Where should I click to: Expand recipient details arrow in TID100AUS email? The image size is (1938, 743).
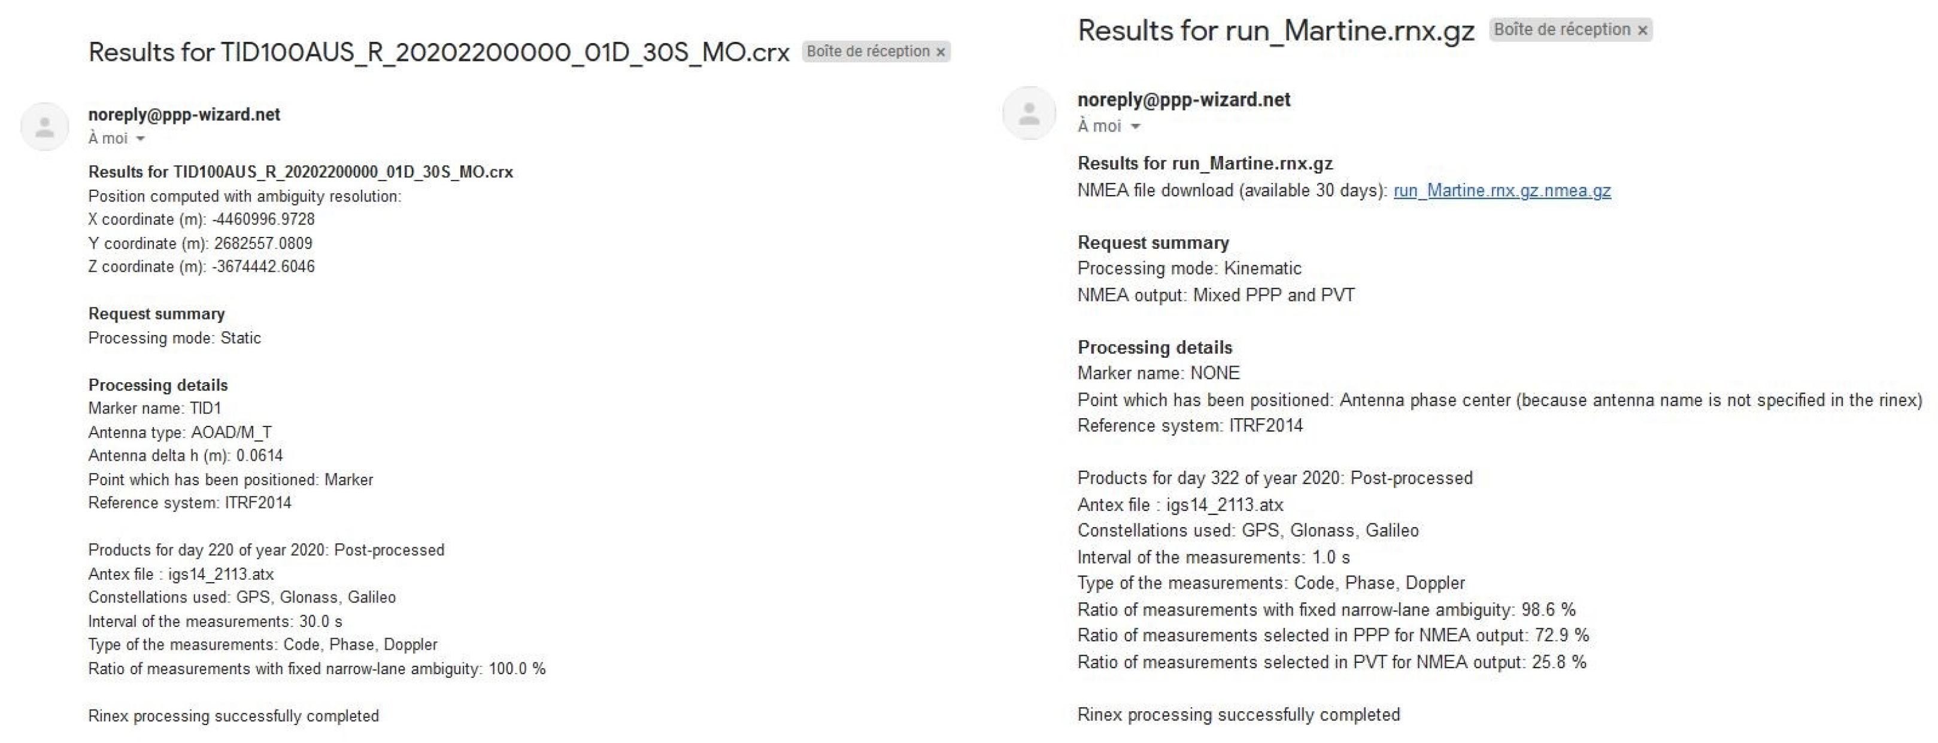(x=141, y=139)
